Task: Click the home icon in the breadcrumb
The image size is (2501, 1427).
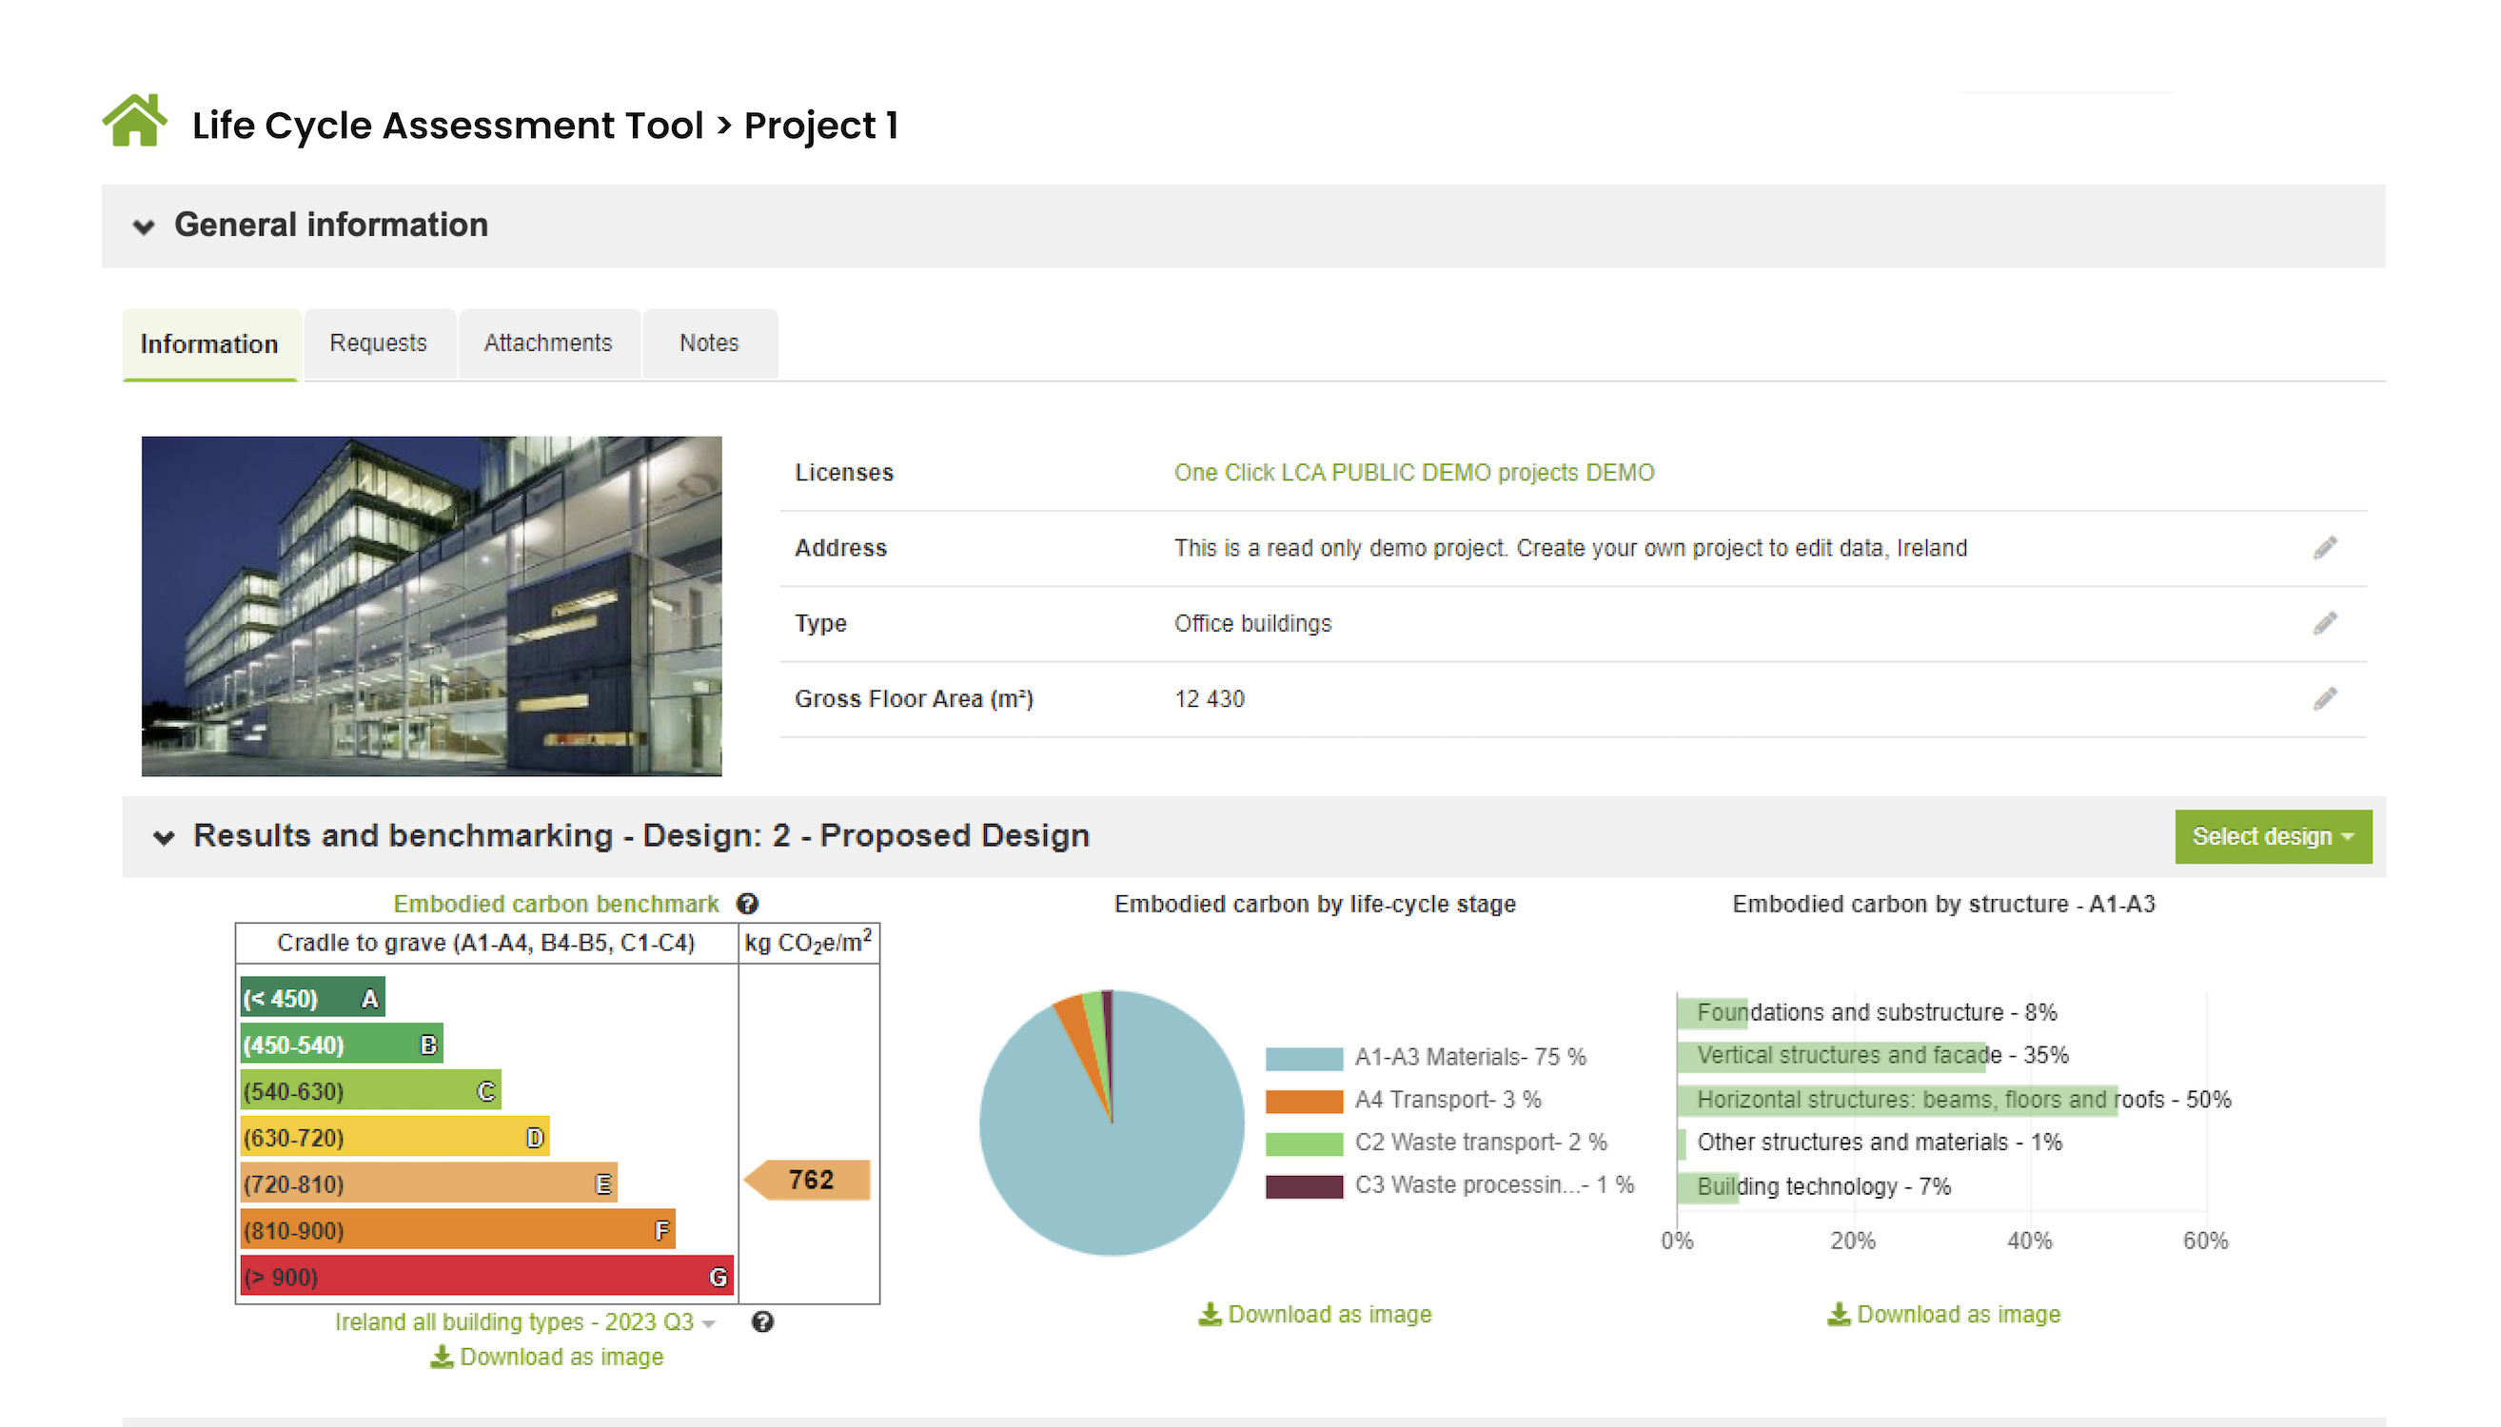Action: coord(137,121)
